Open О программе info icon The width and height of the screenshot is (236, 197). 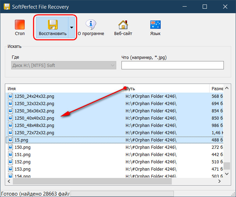coord(91,25)
